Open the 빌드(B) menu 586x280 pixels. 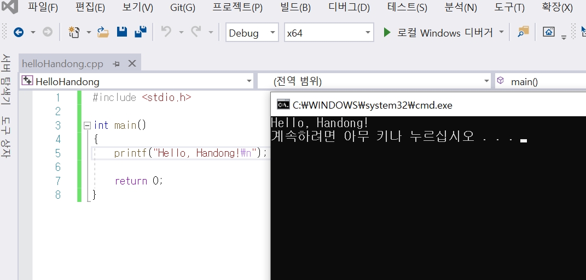295,8
